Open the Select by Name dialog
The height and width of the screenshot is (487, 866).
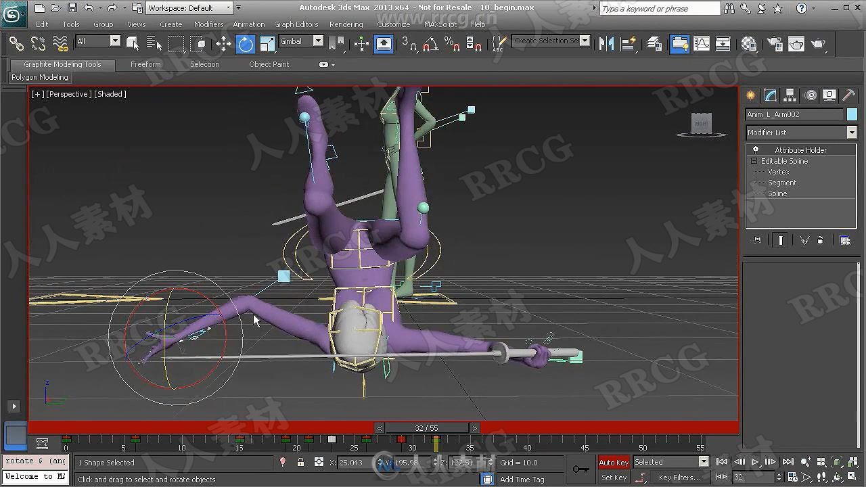tap(154, 44)
